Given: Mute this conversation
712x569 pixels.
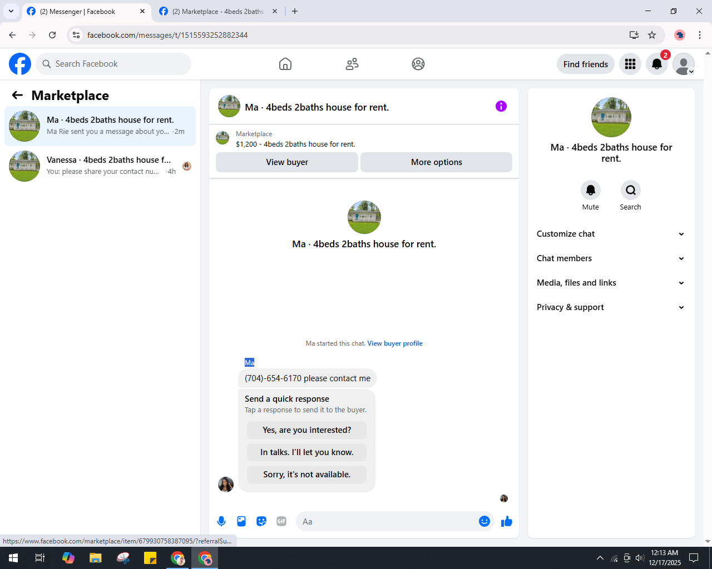Looking at the screenshot, I should (591, 190).
